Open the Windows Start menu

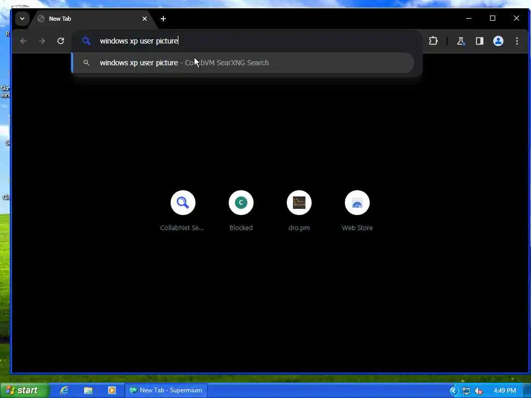coord(24,390)
